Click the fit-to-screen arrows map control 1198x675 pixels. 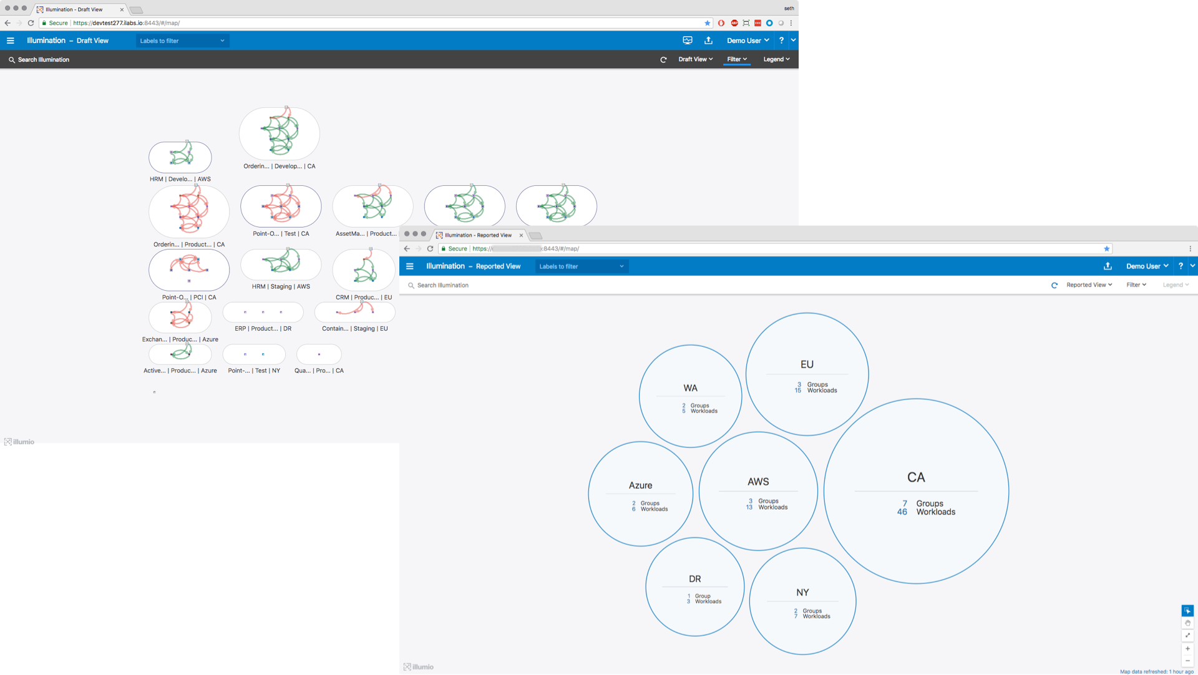pyautogui.click(x=1187, y=635)
